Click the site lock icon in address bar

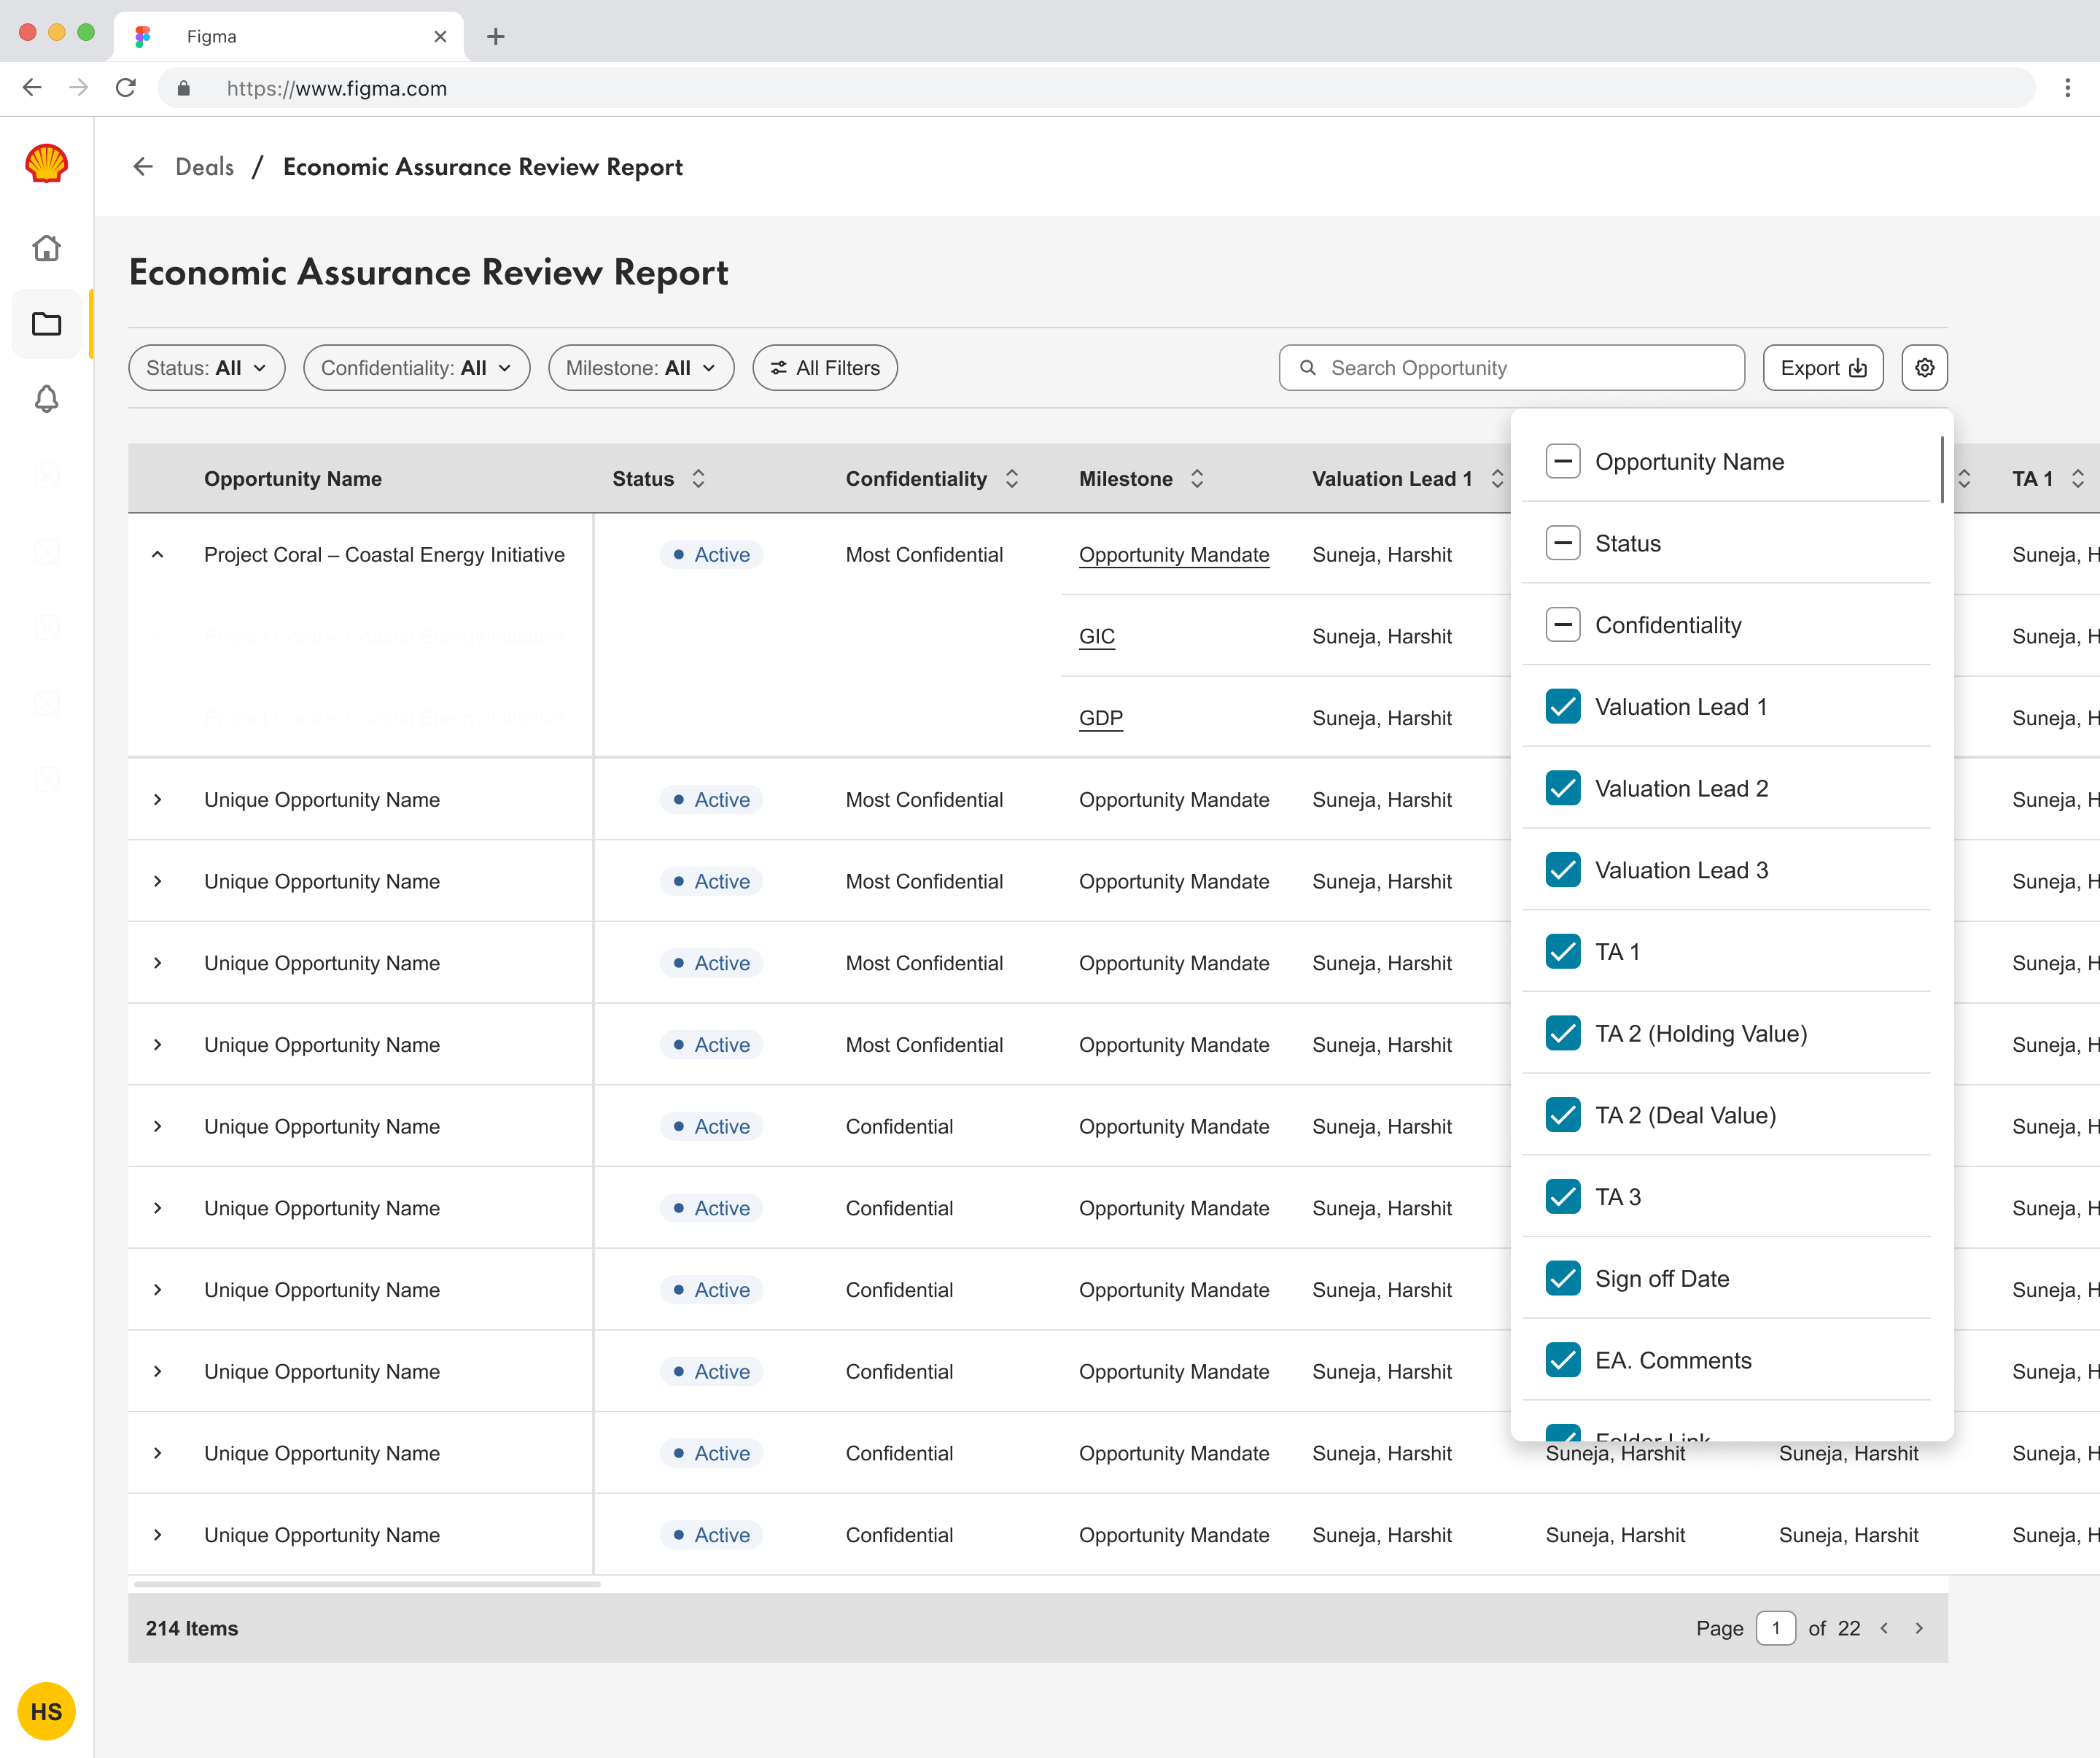click(x=184, y=88)
